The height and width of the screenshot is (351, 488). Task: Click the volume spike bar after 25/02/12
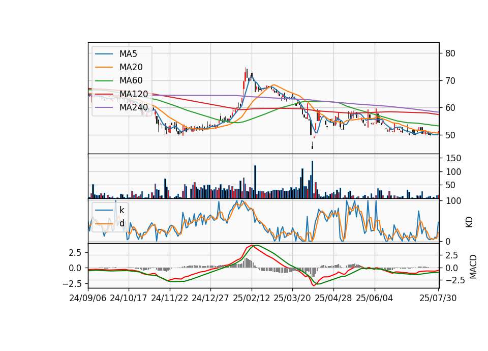tap(255, 182)
